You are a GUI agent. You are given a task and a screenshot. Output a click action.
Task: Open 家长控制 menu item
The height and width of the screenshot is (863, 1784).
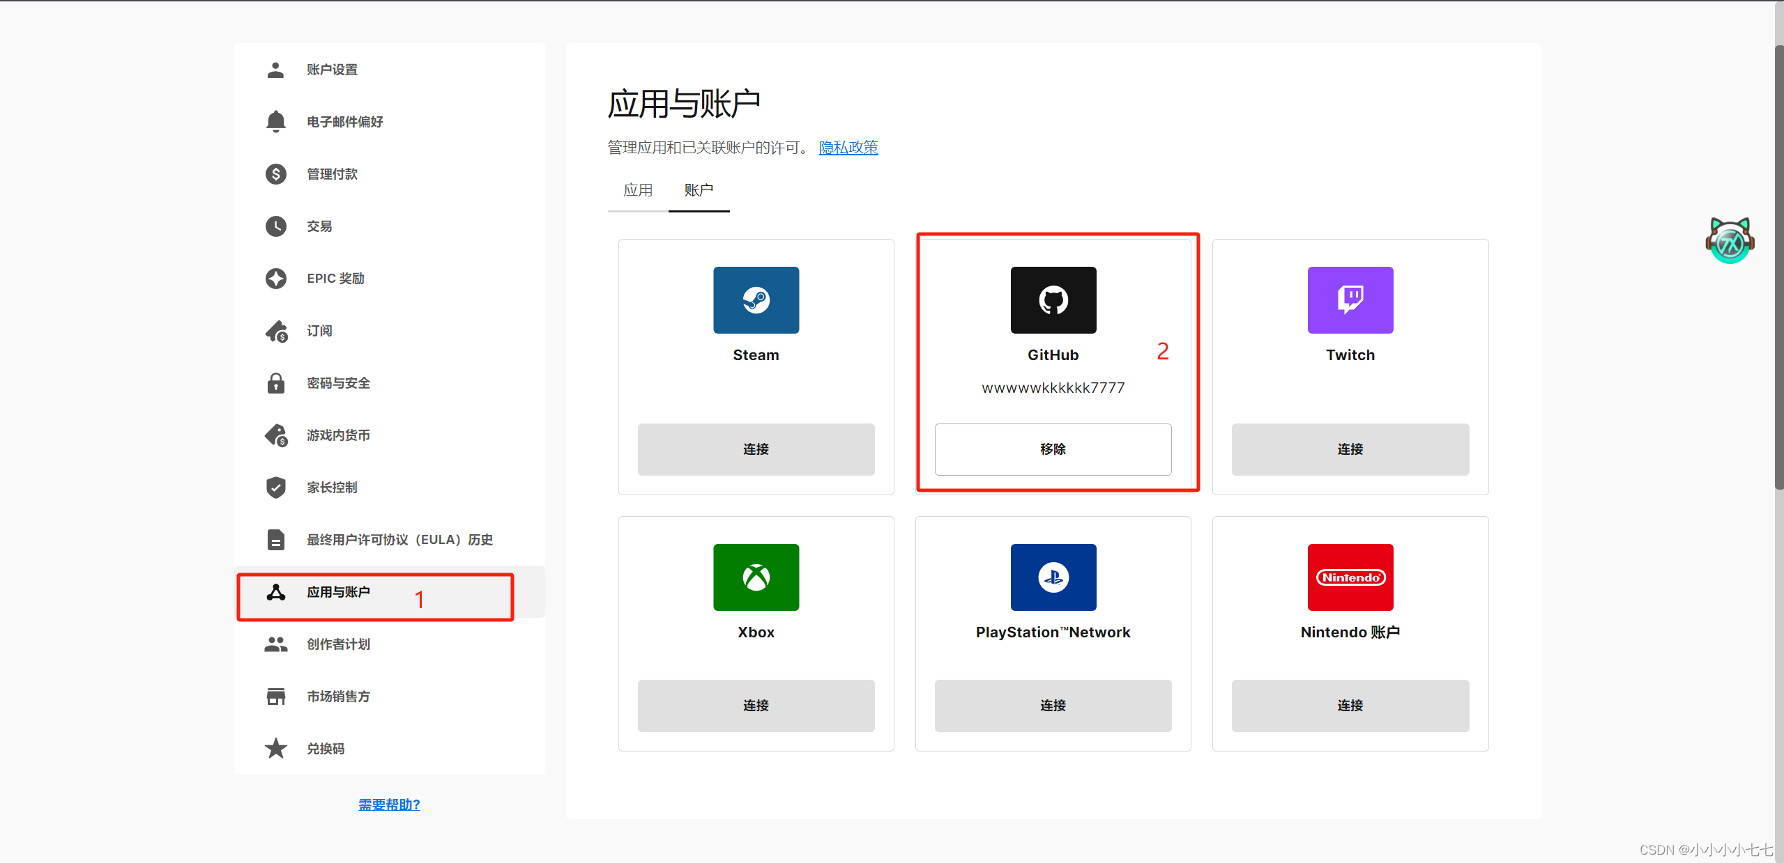tap(390, 488)
